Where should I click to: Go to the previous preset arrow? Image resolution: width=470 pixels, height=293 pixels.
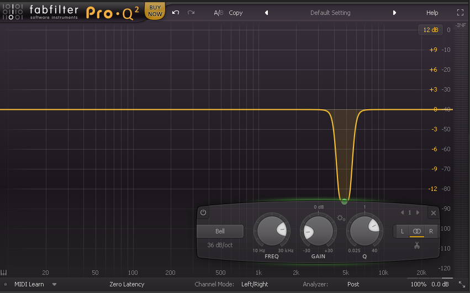tap(266, 13)
